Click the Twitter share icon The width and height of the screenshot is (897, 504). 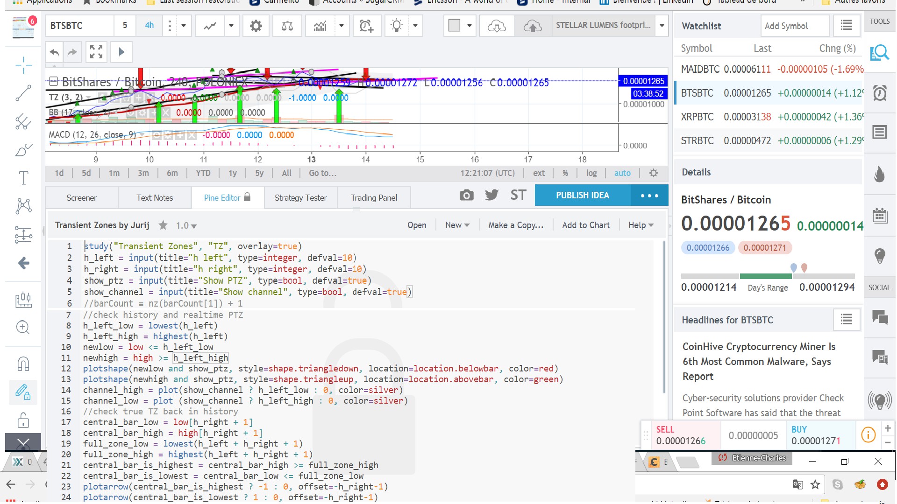point(491,195)
